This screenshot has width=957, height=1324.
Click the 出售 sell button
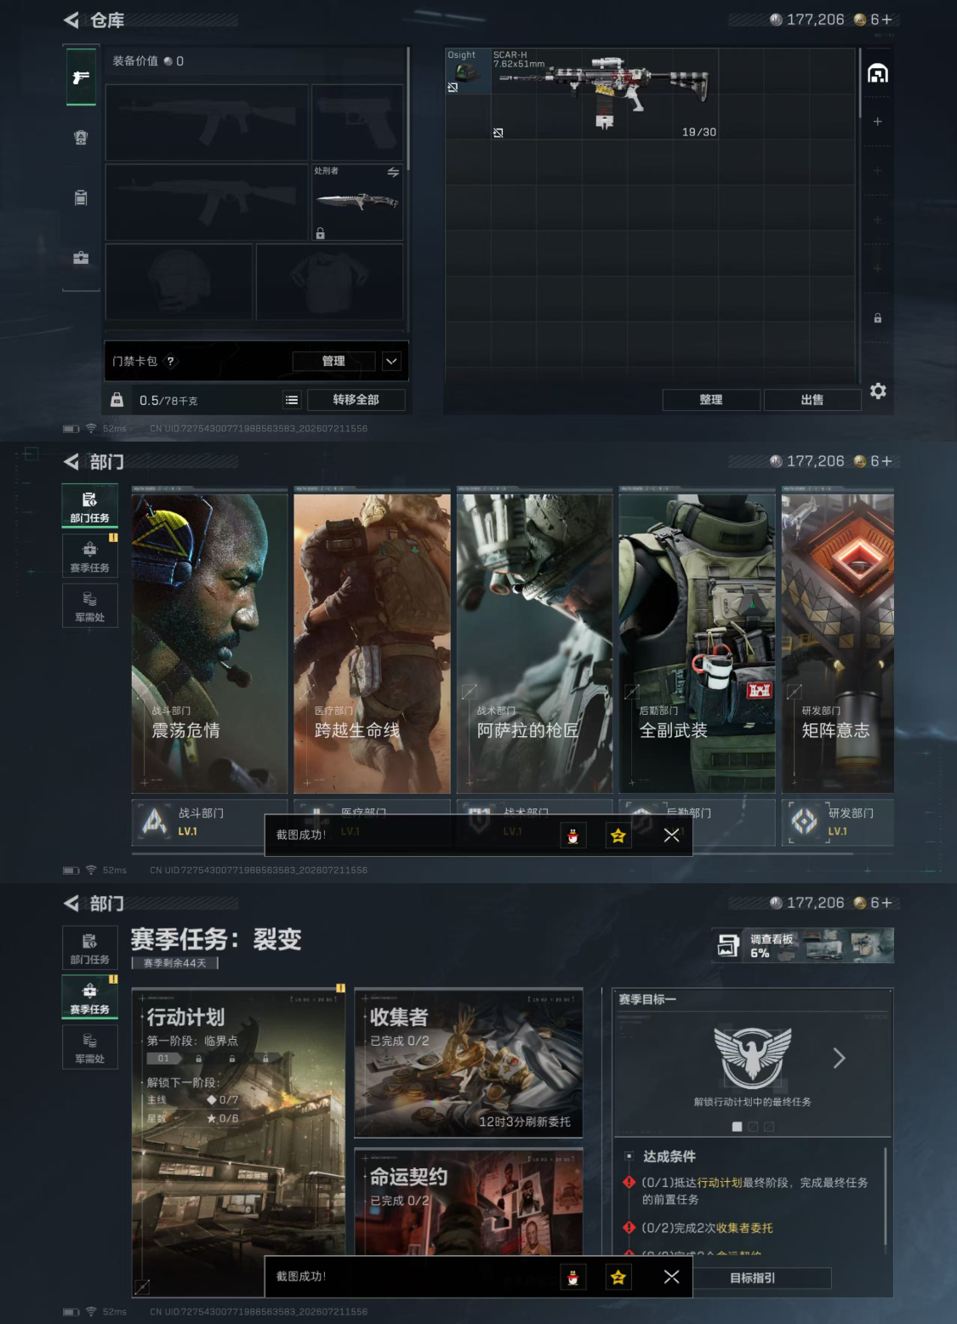812,400
